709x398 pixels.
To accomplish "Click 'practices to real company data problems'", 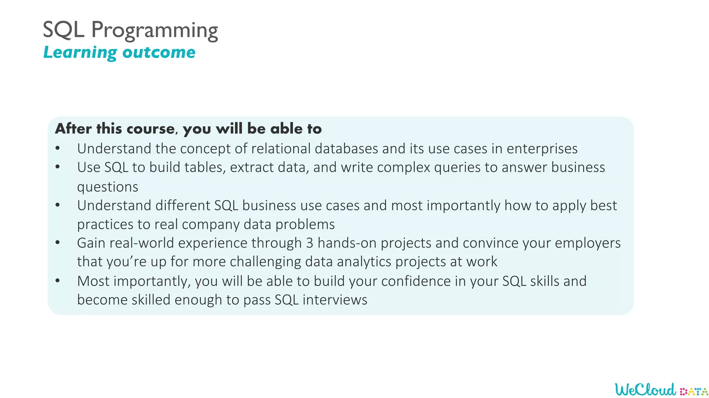I will 206,225.
